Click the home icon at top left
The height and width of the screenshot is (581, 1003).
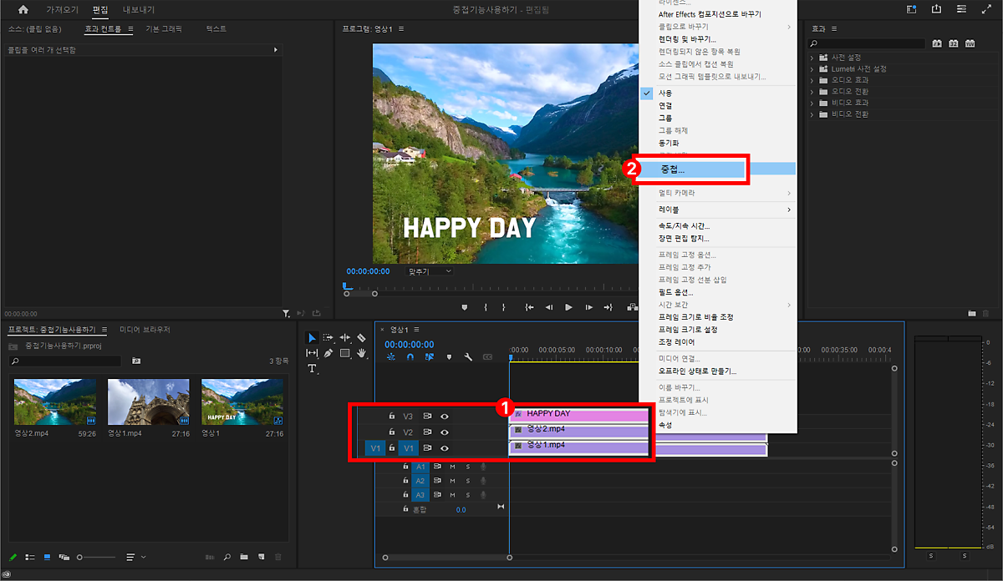click(23, 10)
